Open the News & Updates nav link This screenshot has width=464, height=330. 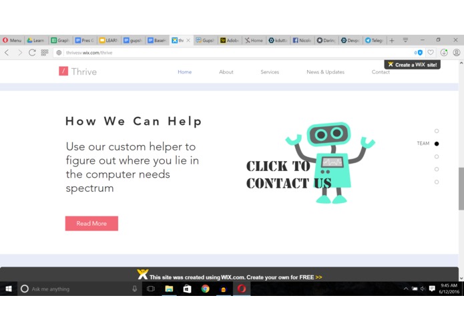(326, 72)
